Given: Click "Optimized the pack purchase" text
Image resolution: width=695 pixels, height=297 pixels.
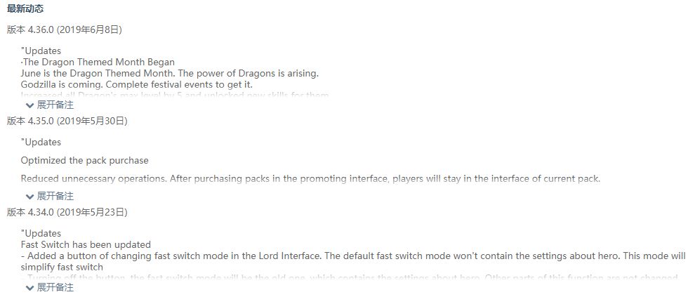Looking at the screenshot, I should [x=85, y=161].
